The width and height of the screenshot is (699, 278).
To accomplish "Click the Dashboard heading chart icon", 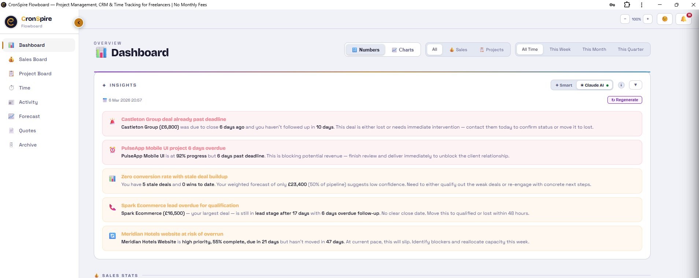I will [101, 53].
